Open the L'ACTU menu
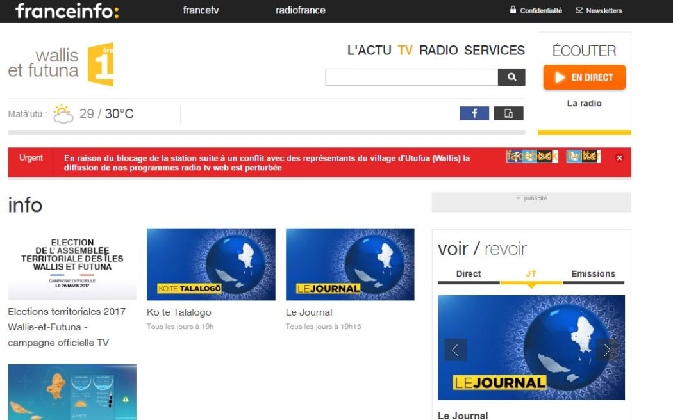The image size is (673, 420). (x=369, y=50)
